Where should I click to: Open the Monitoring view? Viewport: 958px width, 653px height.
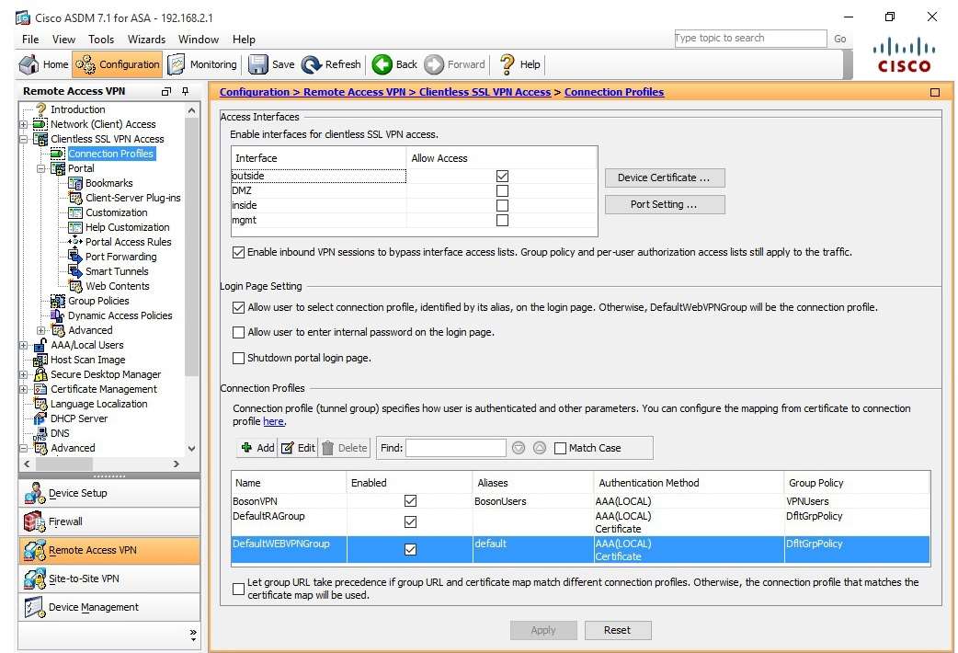pyautogui.click(x=203, y=64)
